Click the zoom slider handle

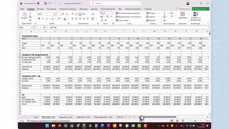[195, 121]
